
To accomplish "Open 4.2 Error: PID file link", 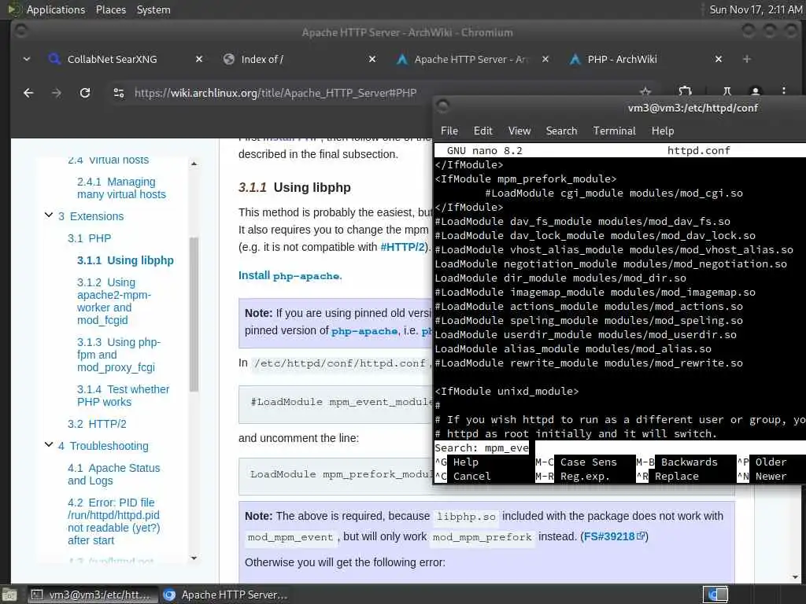I will 113,521.
